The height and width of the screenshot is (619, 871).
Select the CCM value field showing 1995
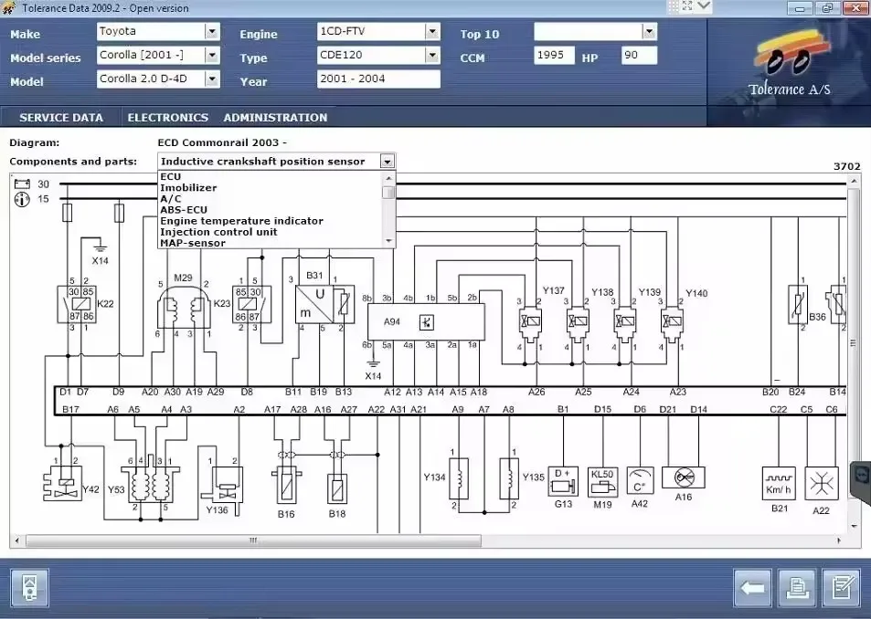[x=553, y=55]
